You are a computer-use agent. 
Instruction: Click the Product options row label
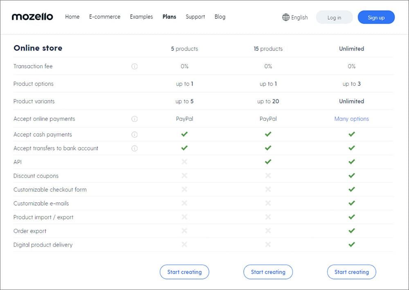(34, 84)
